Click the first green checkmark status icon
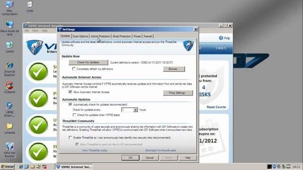 (38, 72)
